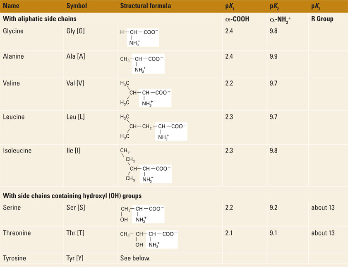Click the Leucine structural formula diagram
The width and height of the screenshot is (348, 267).
click(x=153, y=127)
